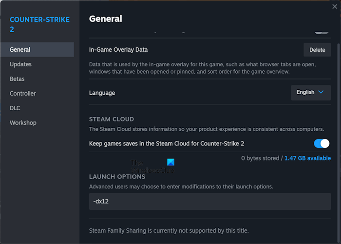The width and height of the screenshot is (341, 244).
Task: Click the Keep games saves label text
Action: 167,143
